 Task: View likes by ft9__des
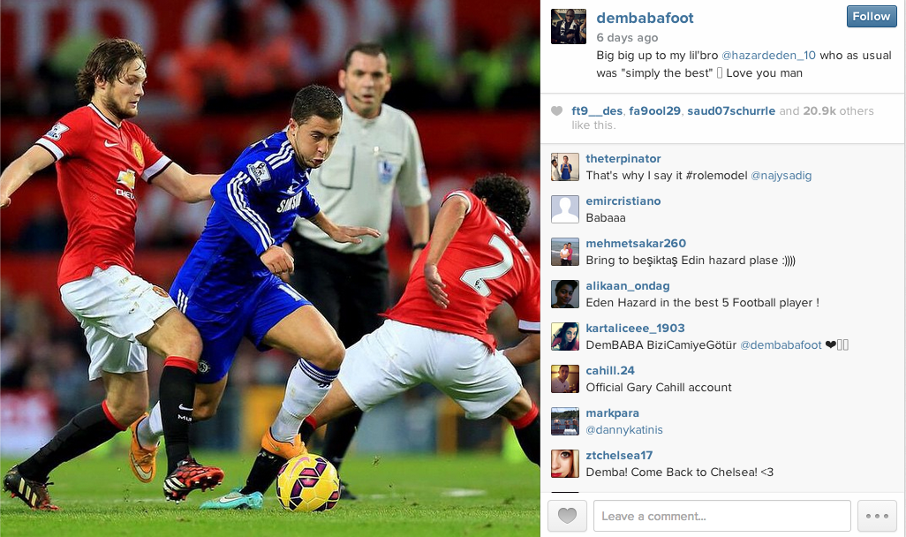click(x=597, y=111)
